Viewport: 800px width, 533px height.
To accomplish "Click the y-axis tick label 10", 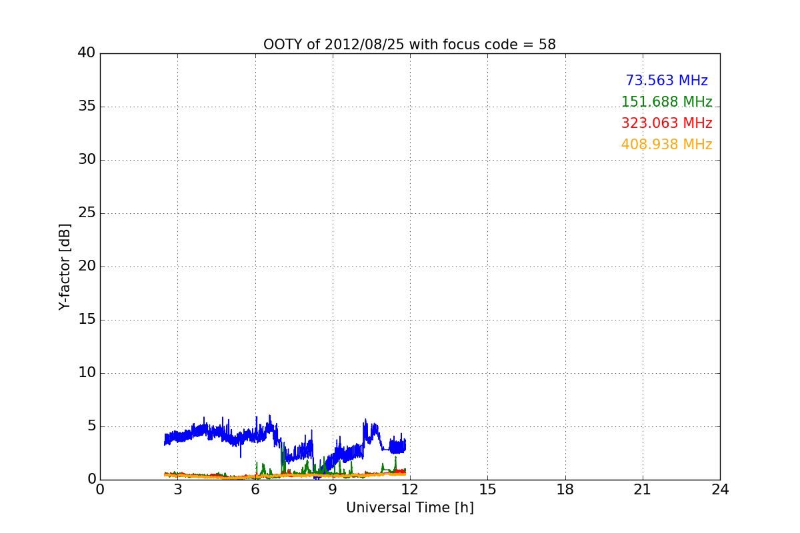I will click(x=87, y=373).
